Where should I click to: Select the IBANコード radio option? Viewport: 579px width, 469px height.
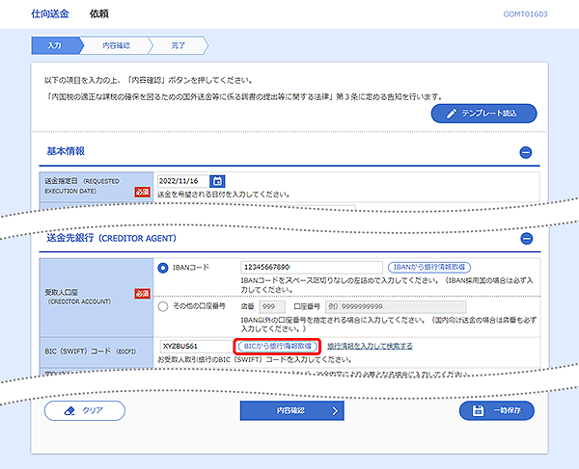[x=163, y=268]
